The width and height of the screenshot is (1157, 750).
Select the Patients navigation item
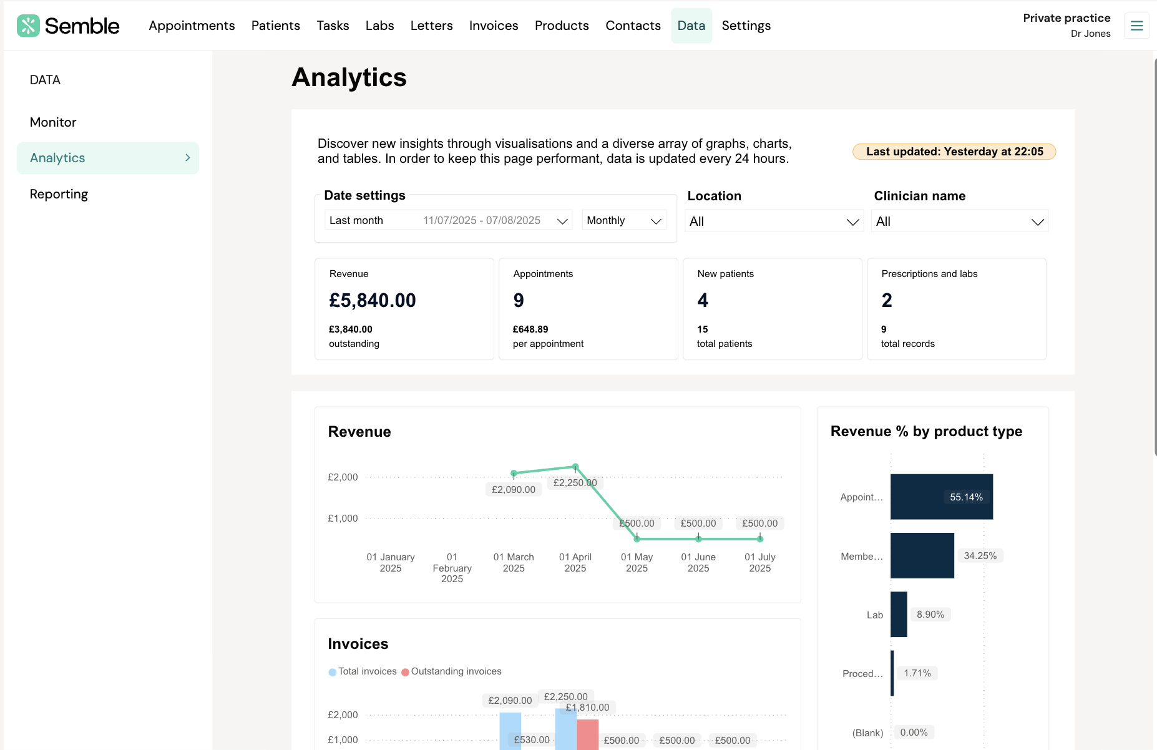coord(275,26)
